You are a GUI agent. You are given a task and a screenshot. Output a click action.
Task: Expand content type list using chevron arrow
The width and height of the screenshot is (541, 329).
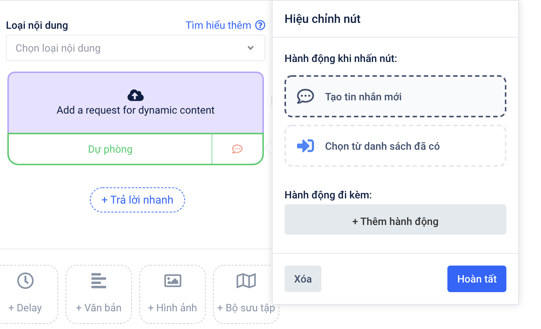pos(251,48)
